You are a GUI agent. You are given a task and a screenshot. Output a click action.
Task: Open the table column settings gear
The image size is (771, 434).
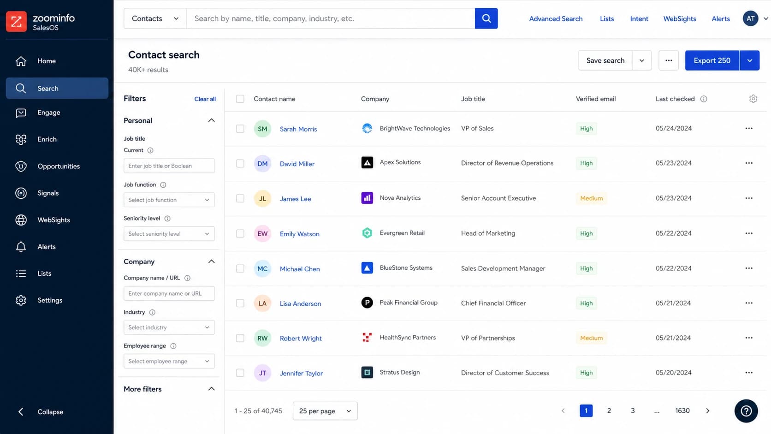(x=753, y=99)
